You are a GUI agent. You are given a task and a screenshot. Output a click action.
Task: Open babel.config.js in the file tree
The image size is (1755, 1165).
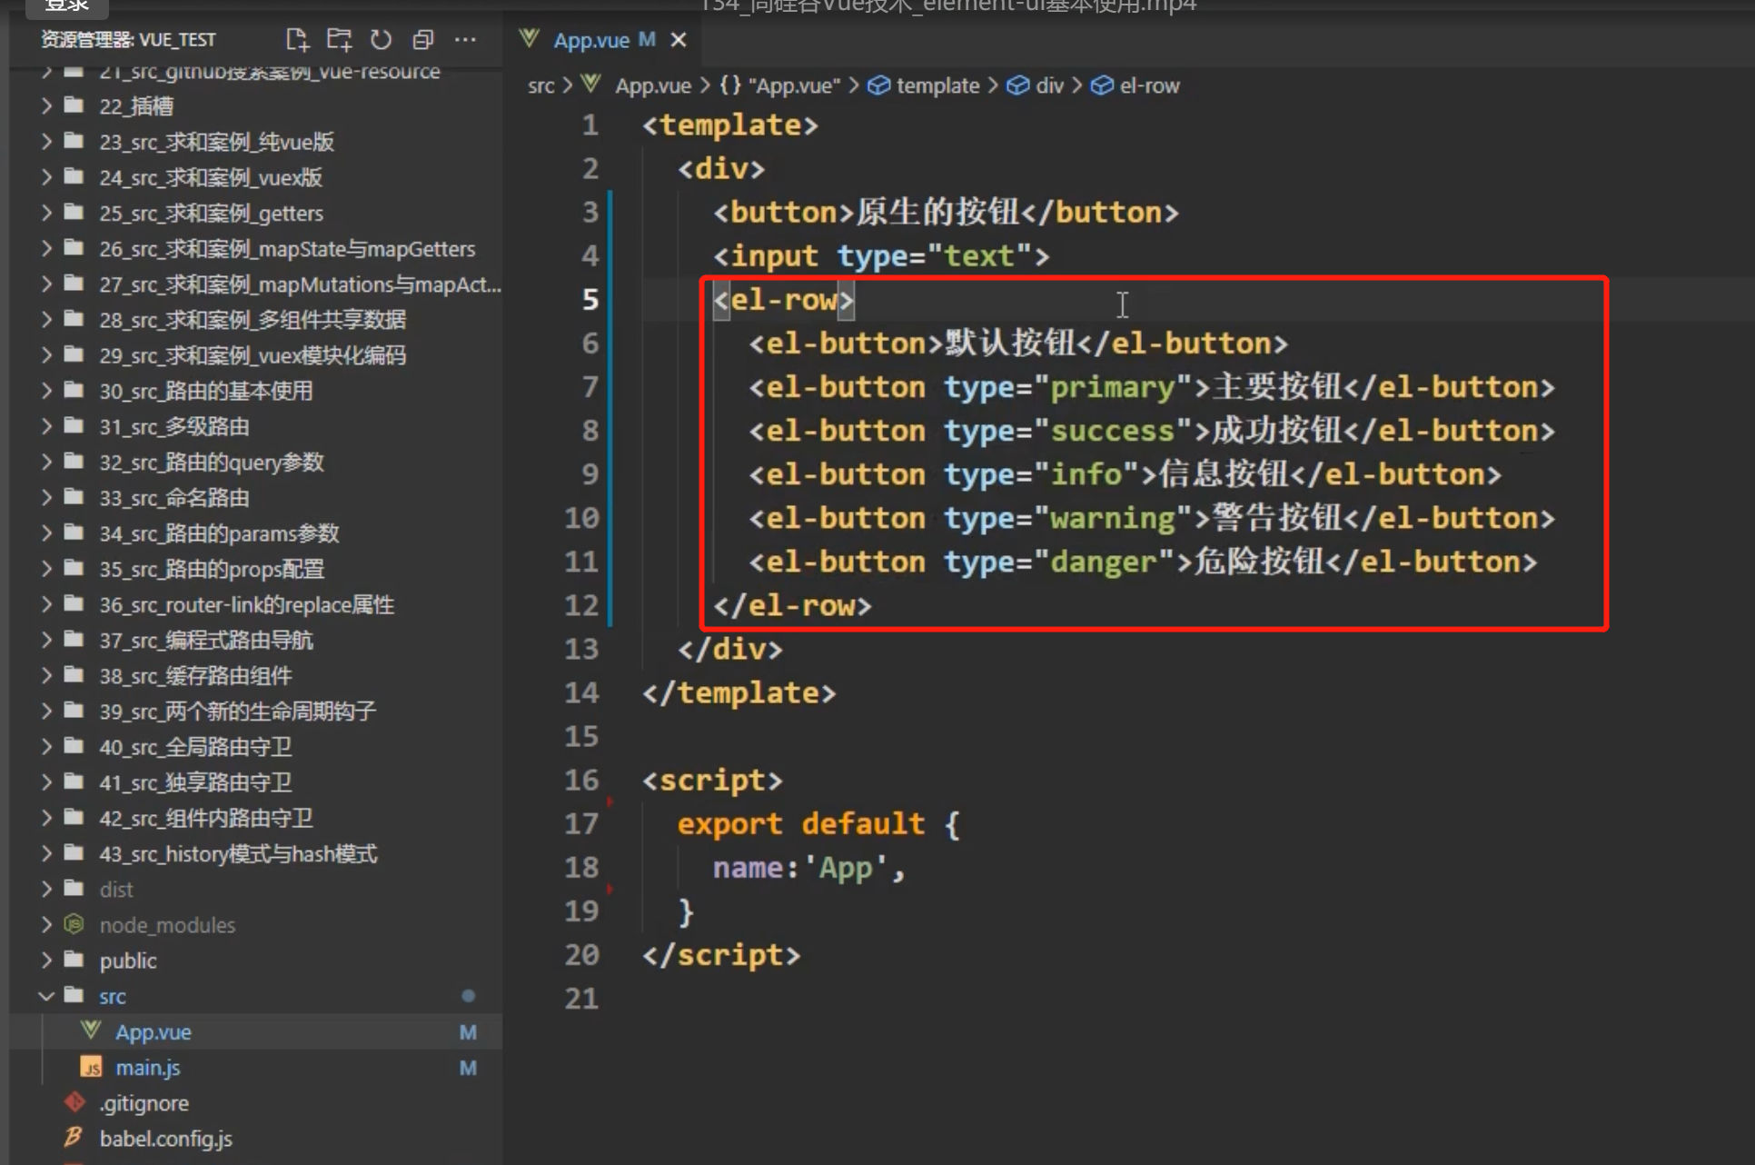[x=255, y=1138]
